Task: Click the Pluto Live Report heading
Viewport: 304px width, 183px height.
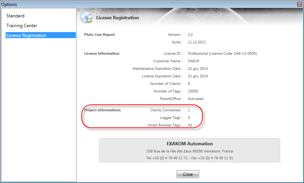Action: coord(100,34)
